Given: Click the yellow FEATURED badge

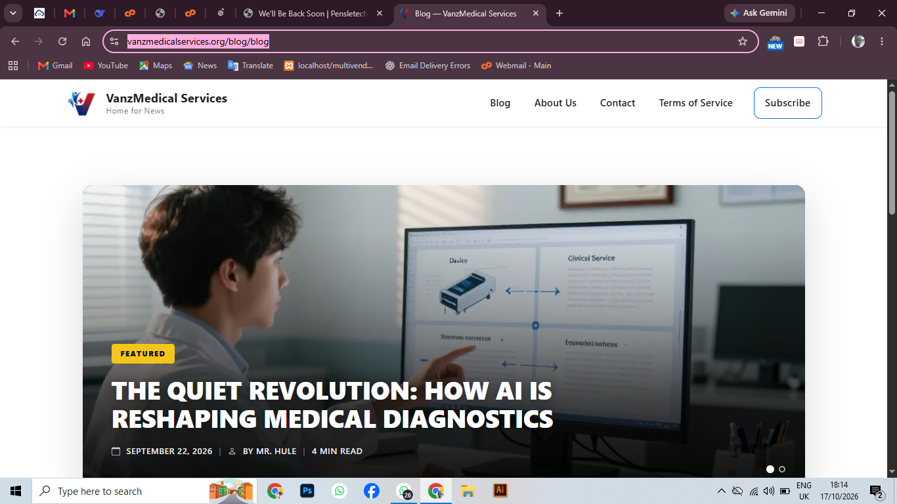Looking at the screenshot, I should tap(143, 354).
